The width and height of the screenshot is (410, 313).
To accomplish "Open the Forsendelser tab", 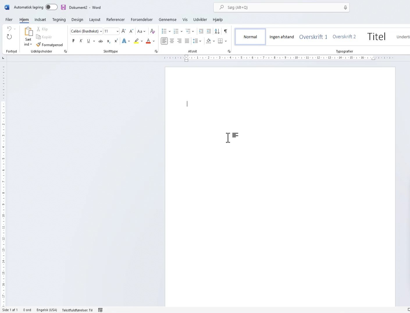I will 142,19.
